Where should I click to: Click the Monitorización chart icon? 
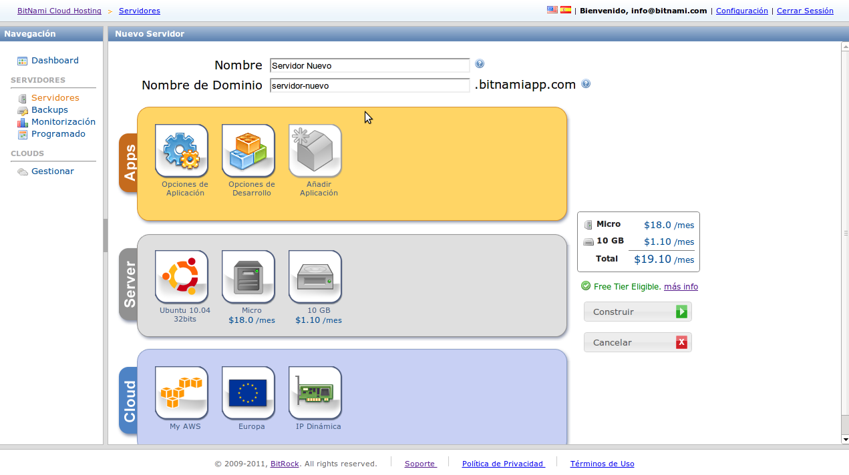coord(23,122)
